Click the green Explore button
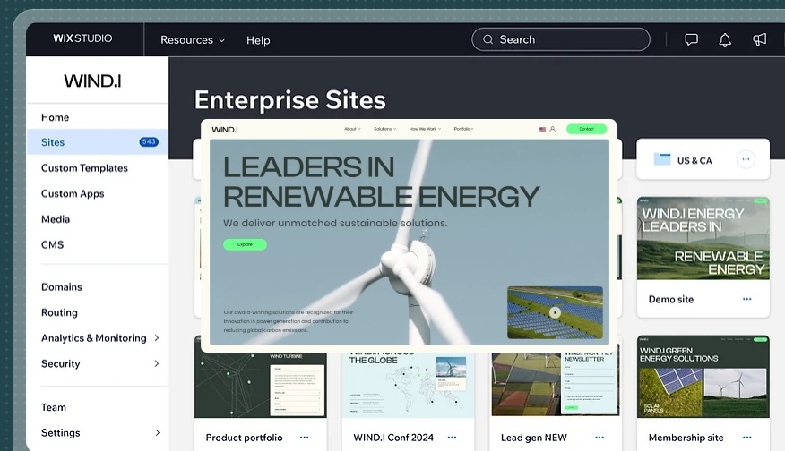Viewport: 785px width, 451px height. [x=245, y=244]
